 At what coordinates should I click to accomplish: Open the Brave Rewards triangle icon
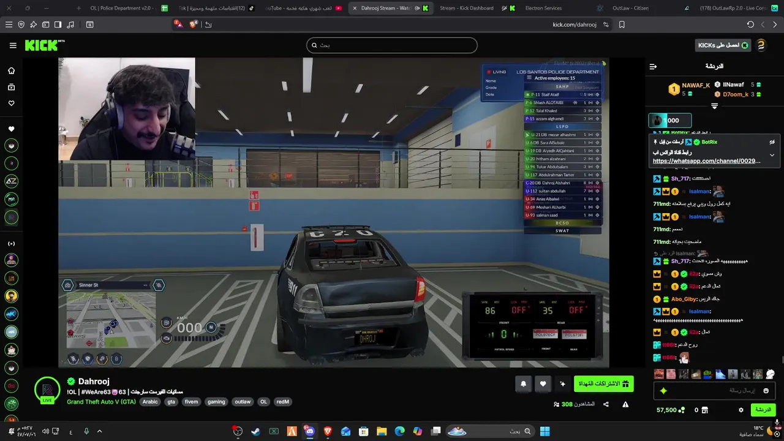[178, 24]
